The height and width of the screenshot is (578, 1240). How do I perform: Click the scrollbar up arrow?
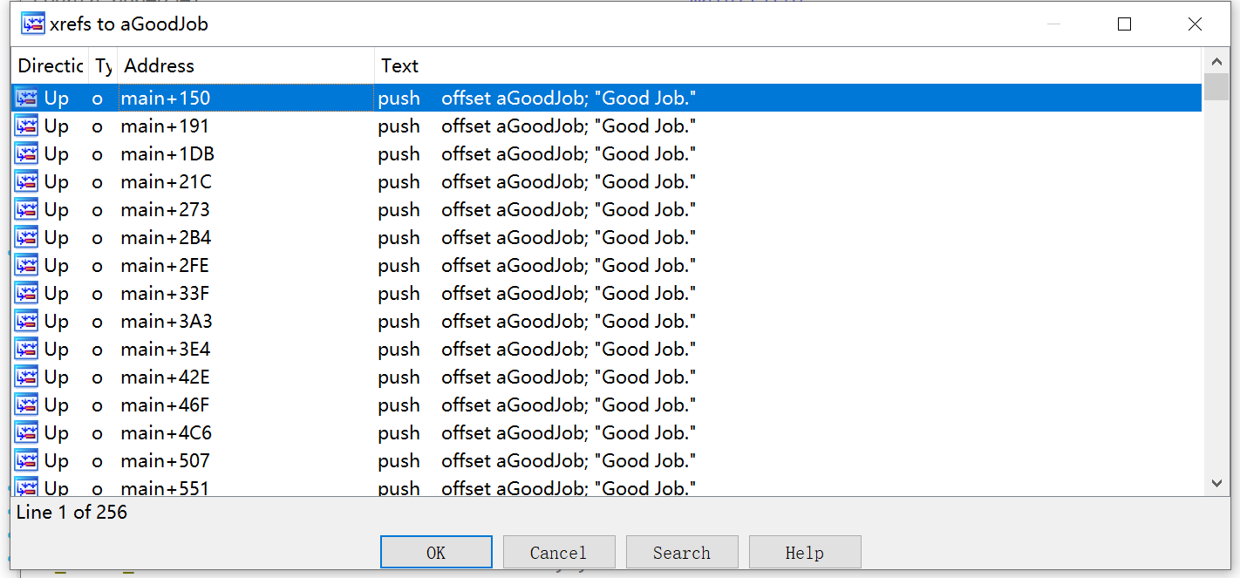pos(1216,61)
